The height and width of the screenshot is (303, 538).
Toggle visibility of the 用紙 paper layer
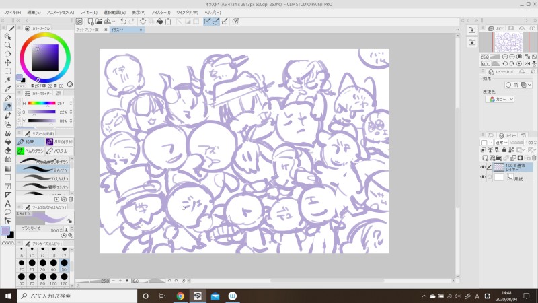(x=483, y=177)
